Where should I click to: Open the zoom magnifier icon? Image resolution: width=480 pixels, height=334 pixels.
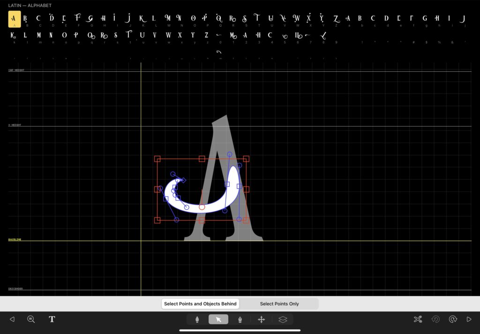tap(31, 319)
